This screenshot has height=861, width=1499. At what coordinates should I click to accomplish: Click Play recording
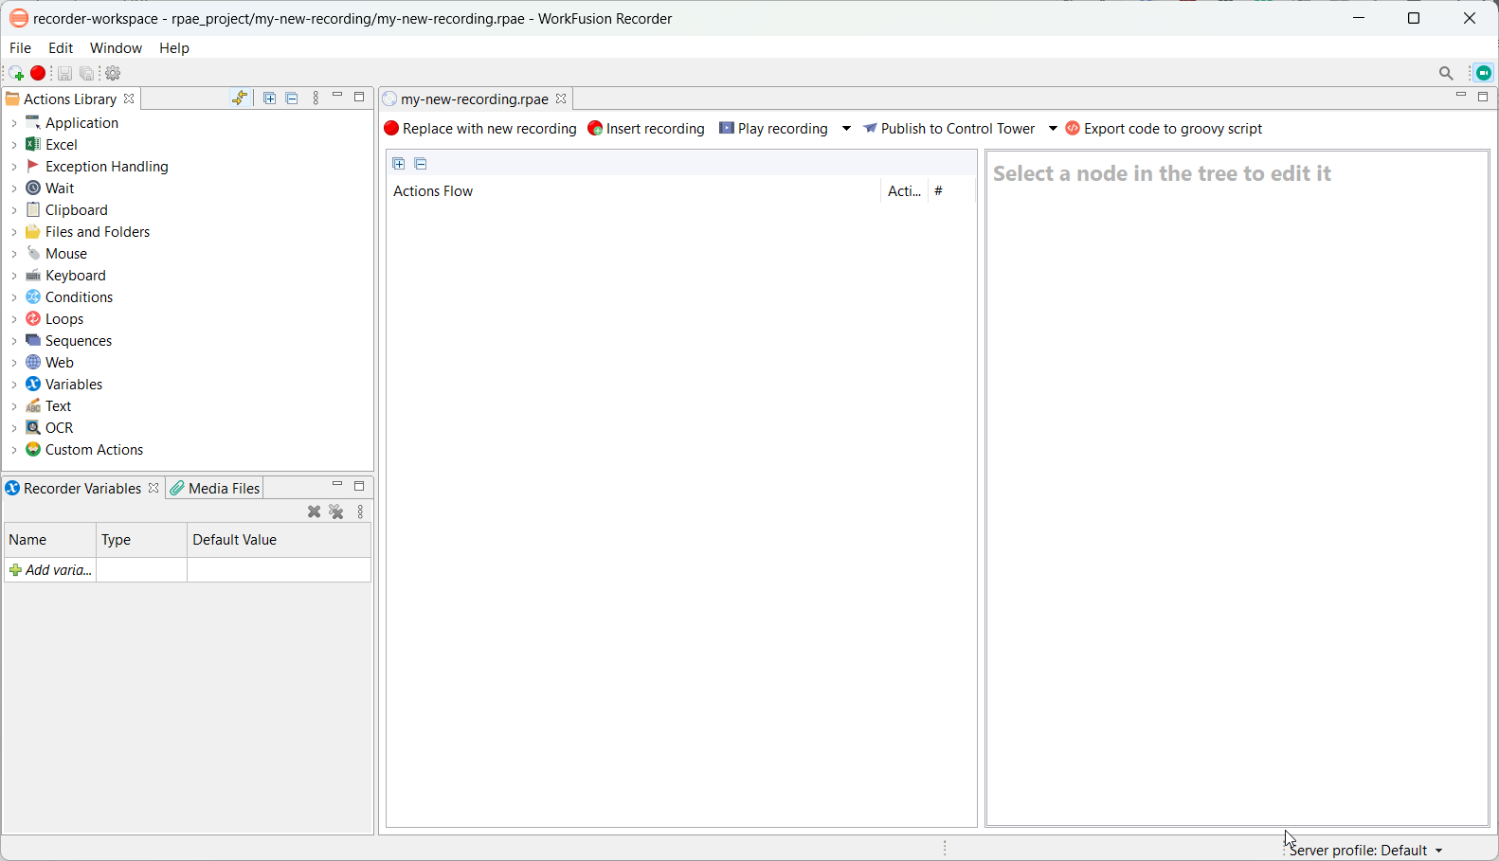(774, 129)
